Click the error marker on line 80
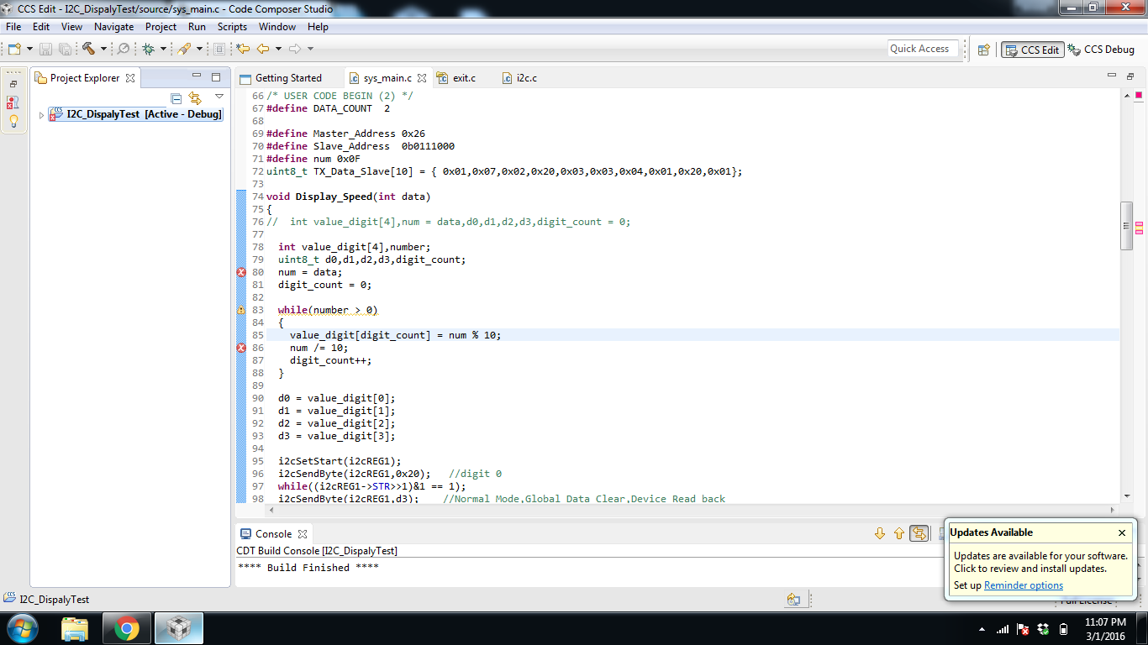 point(241,272)
